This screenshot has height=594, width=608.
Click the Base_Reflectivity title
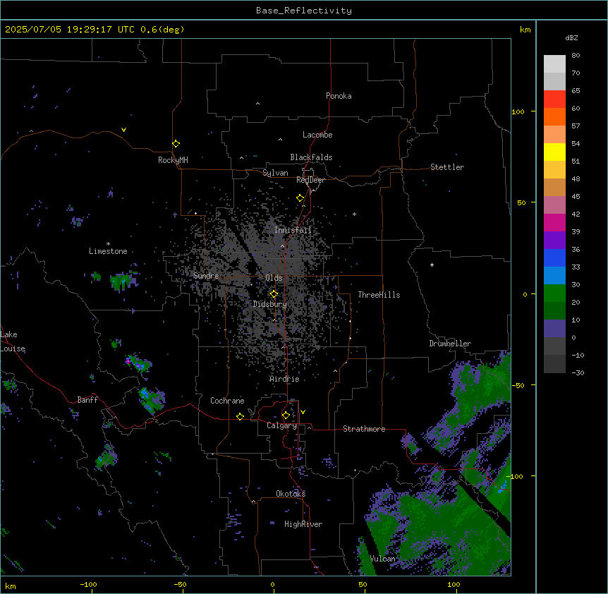[x=304, y=11]
